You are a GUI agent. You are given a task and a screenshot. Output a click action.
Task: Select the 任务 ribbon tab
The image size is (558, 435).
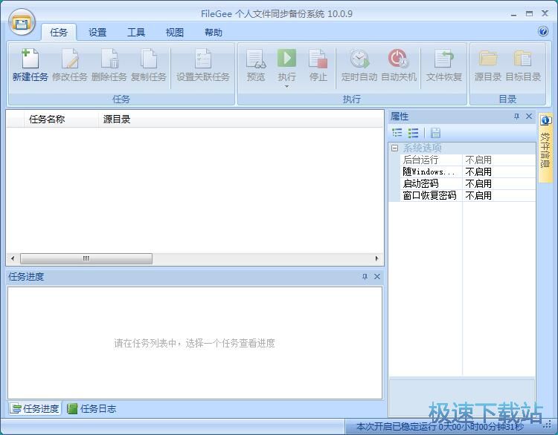point(59,33)
